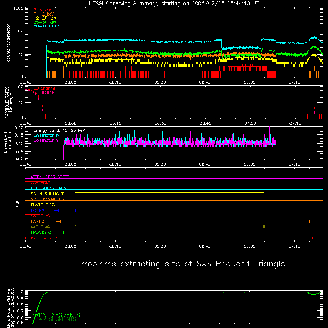This screenshot has width=328, height=328.
Task: Click the 'HI channel' particle legend label
Action: (x=44, y=93)
